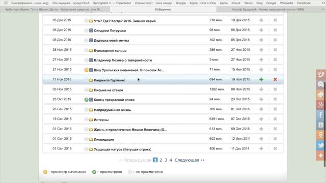This screenshot has width=326, height=183.
Task: Click plus icon in Дедушка моей мечты row
Action: click(x=261, y=40)
